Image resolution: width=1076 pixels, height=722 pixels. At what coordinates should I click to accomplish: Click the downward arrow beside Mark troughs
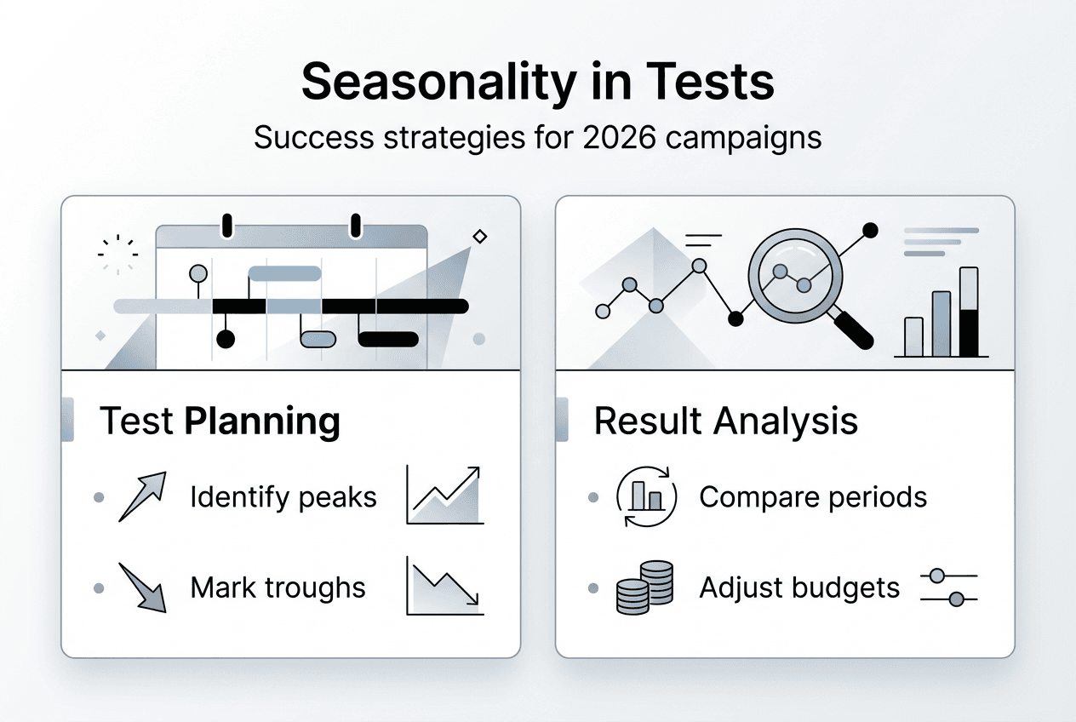(x=140, y=587)
